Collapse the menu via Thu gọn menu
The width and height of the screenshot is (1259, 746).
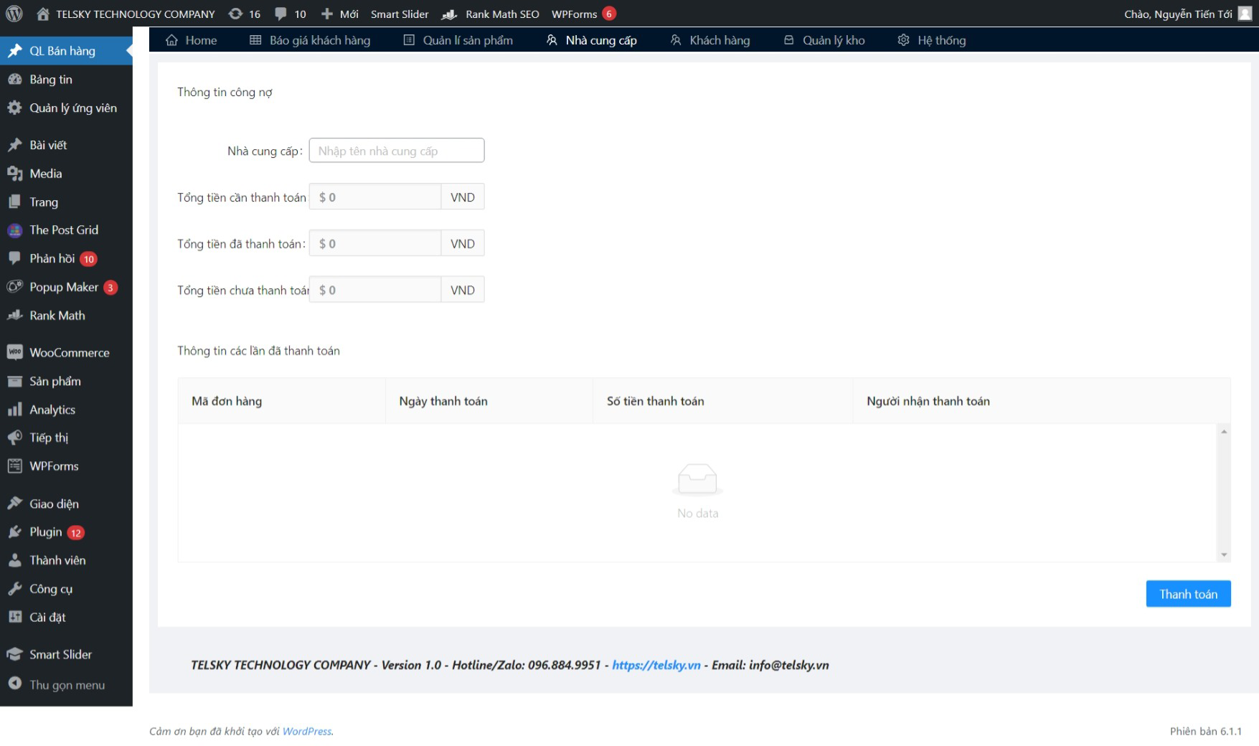tap(66, 685)
